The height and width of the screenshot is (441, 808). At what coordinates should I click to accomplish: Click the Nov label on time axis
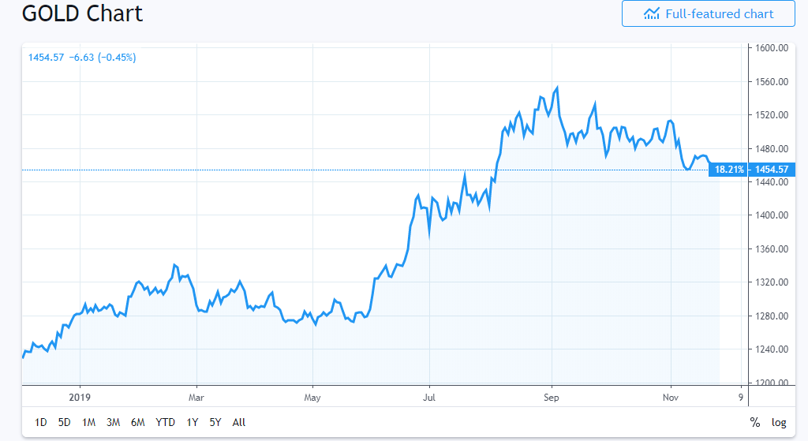pos(671,397)
